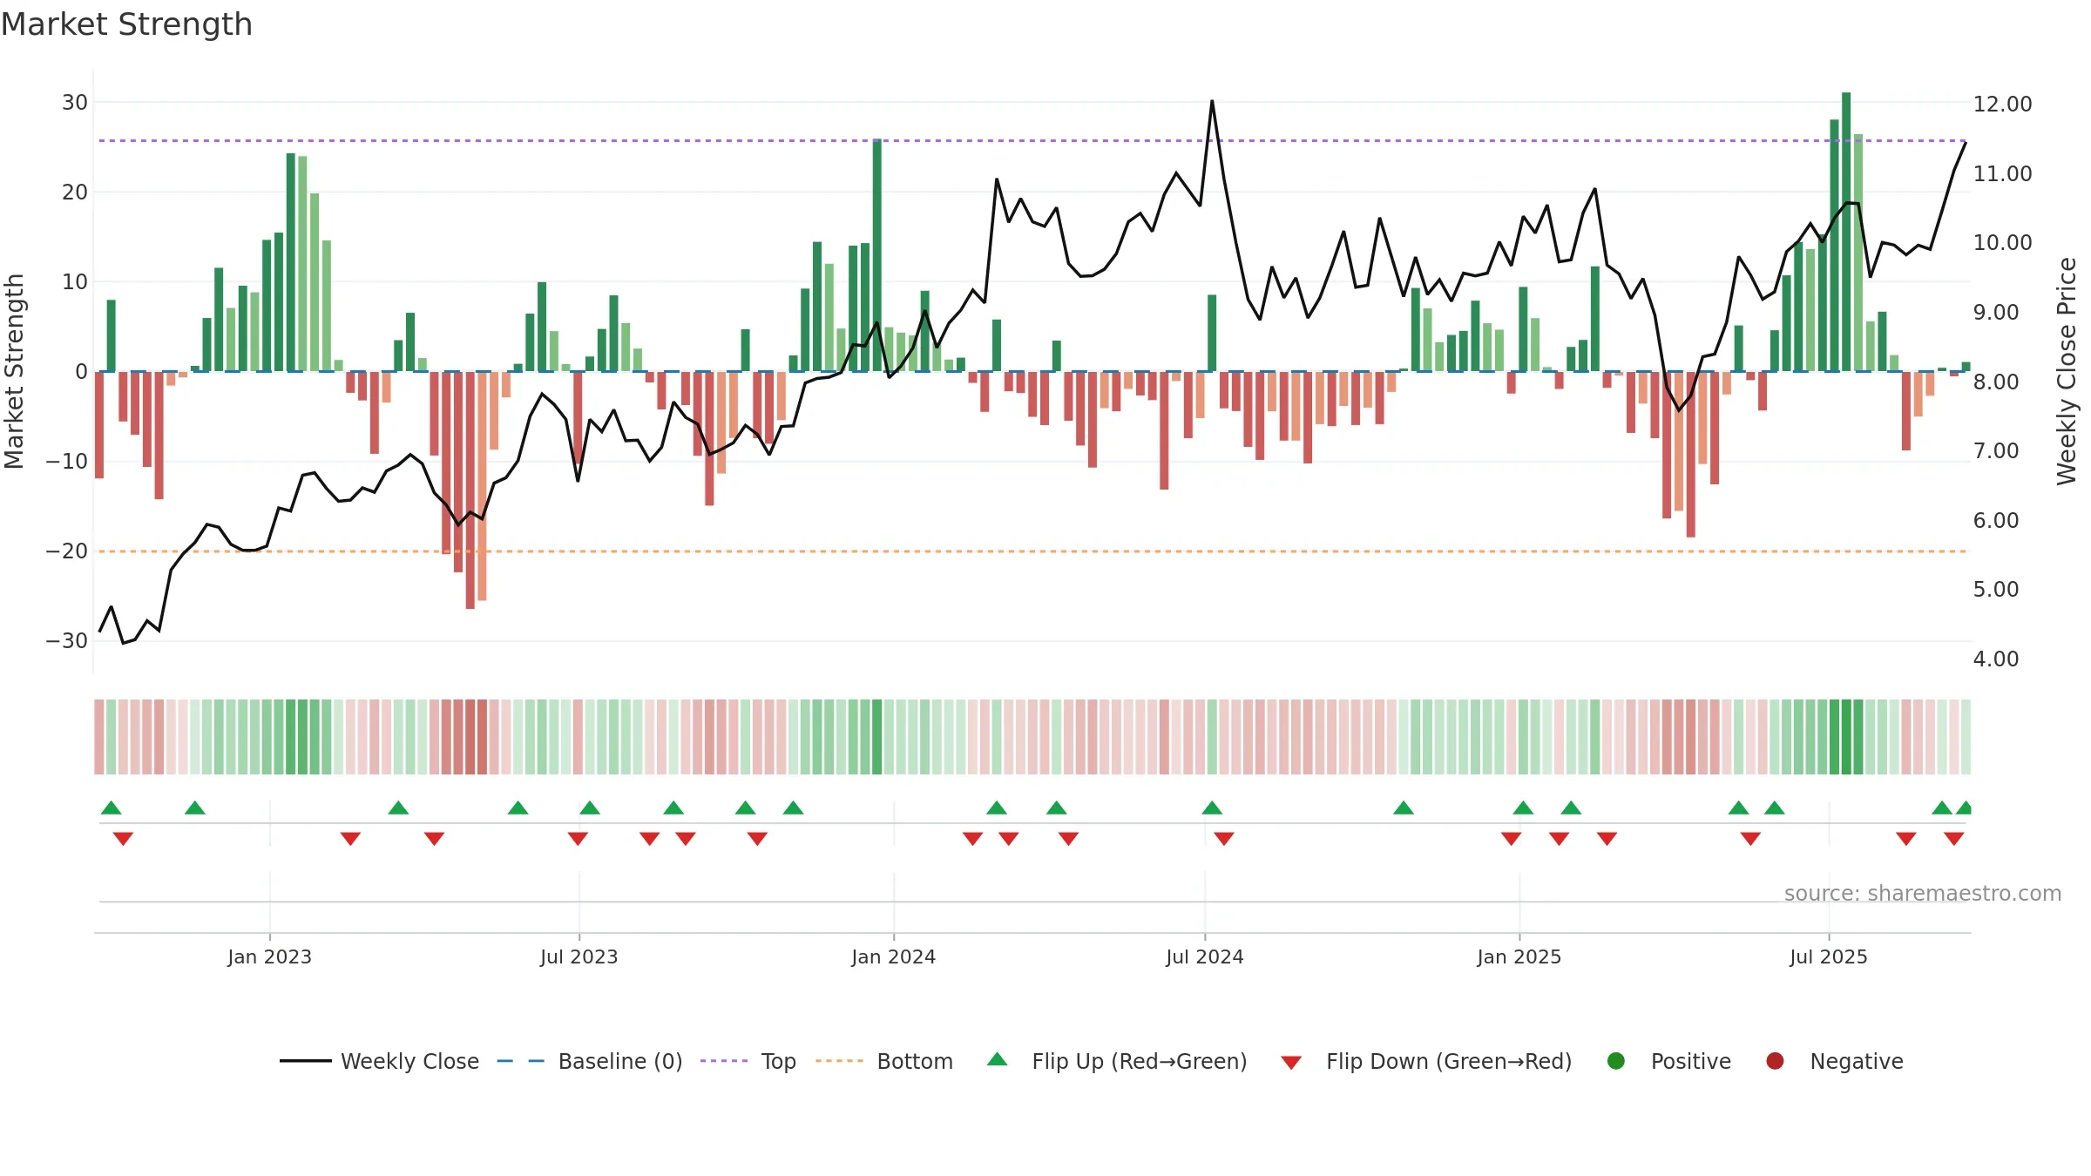
Task: Click the orange dotted Bottom line
Action: 1032,551
